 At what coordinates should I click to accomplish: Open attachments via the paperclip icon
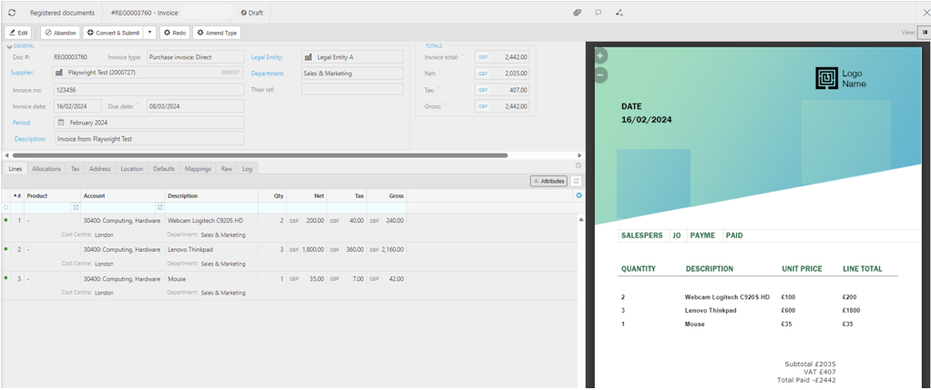pos(577,13)
